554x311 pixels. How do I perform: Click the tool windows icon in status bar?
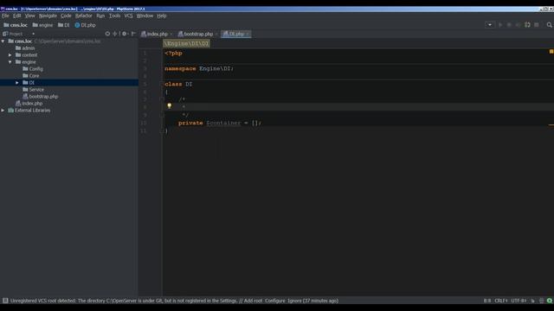5,301
